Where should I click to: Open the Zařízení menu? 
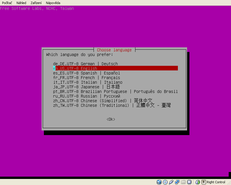click(x=36, y=3)
